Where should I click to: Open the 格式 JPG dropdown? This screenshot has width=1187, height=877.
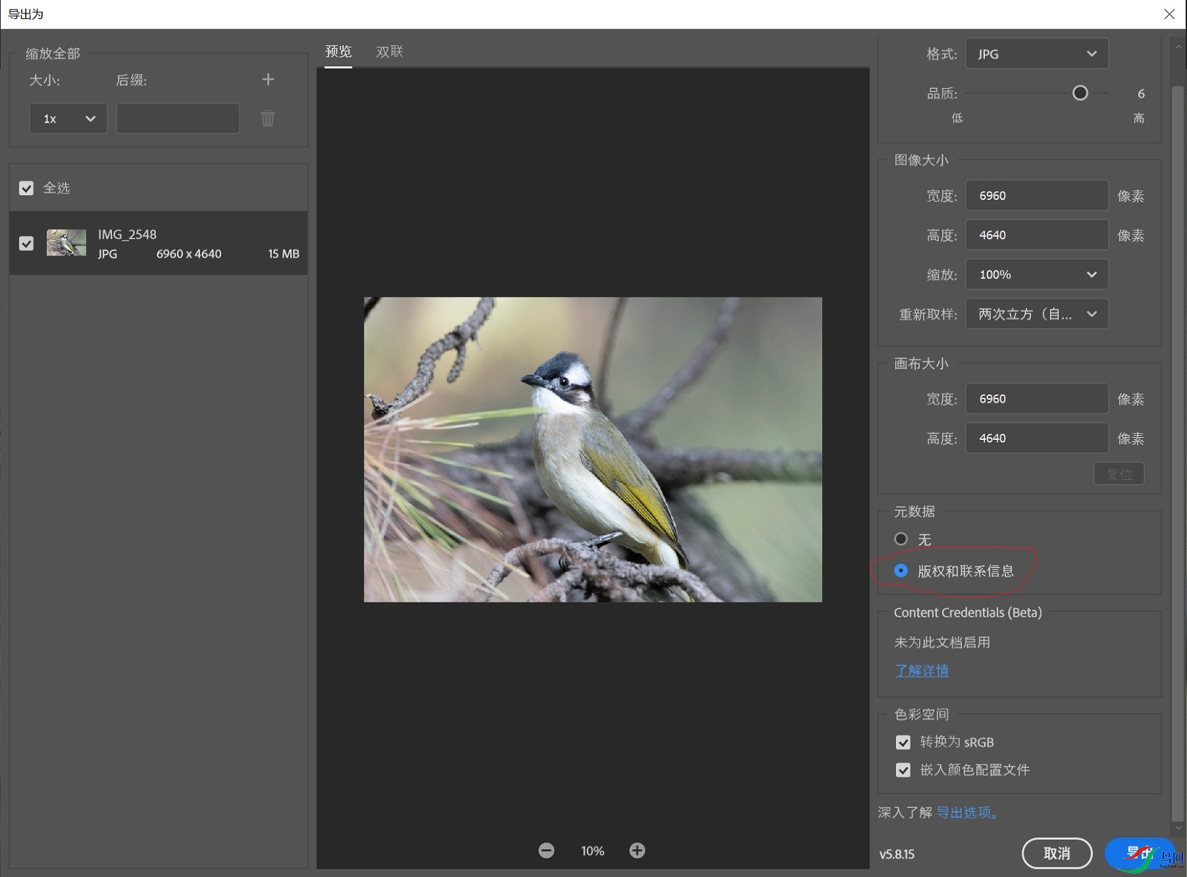point(1036,54)
